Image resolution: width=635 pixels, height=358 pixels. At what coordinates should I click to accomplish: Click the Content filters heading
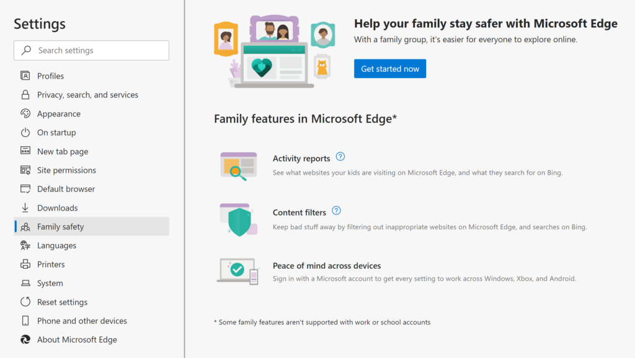tap(300, 212)
